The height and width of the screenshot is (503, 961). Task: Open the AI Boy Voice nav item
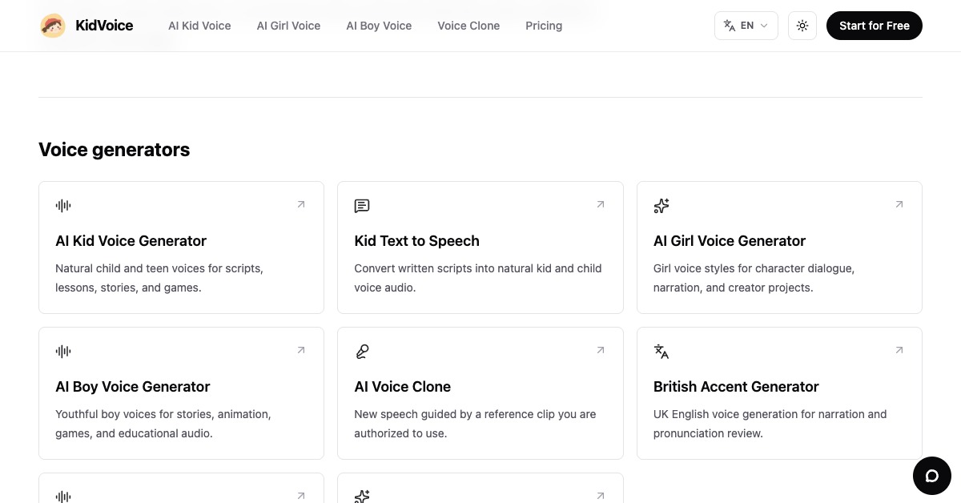(x=379, y=26)
